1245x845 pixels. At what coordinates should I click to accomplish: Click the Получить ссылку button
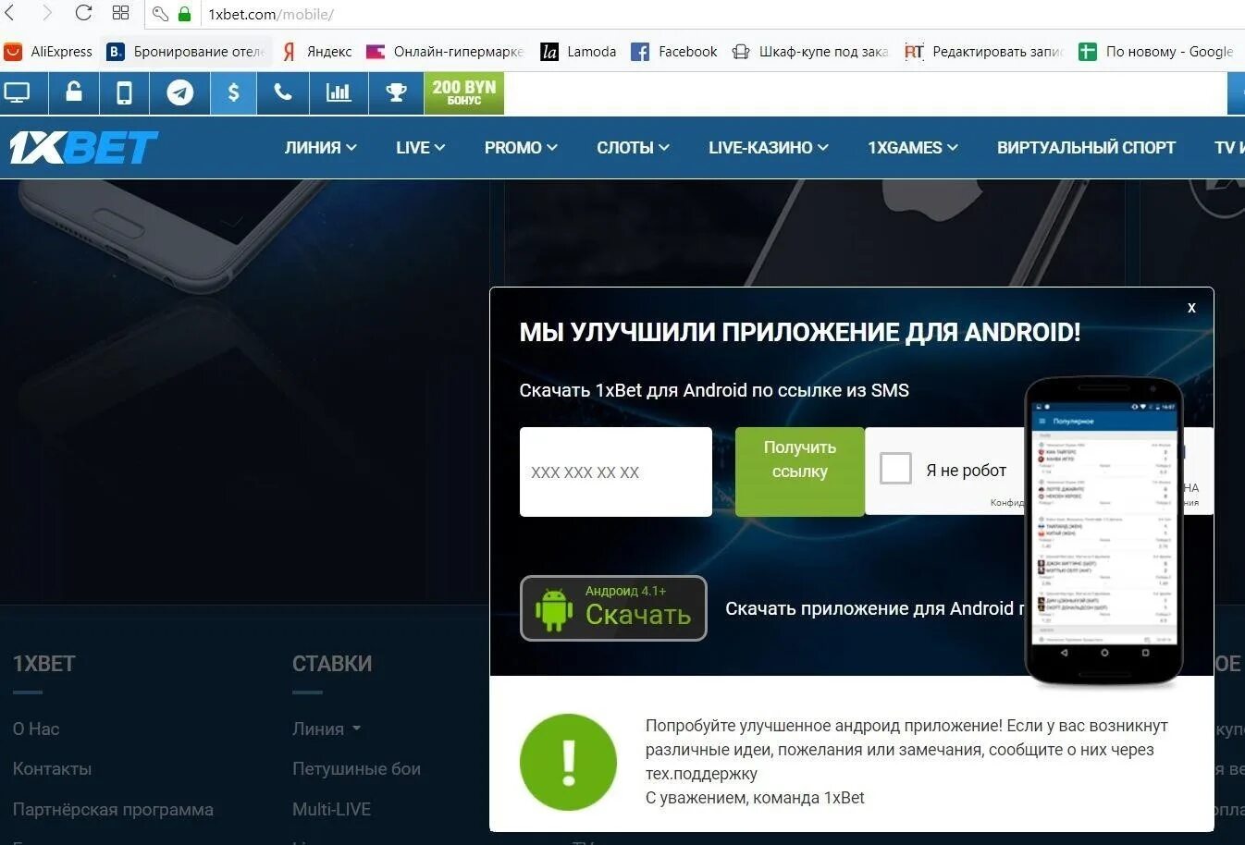(x=799, y=471)
